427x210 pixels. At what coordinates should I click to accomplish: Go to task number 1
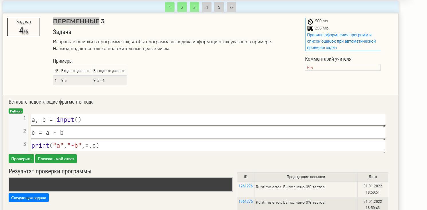point(170,7)
